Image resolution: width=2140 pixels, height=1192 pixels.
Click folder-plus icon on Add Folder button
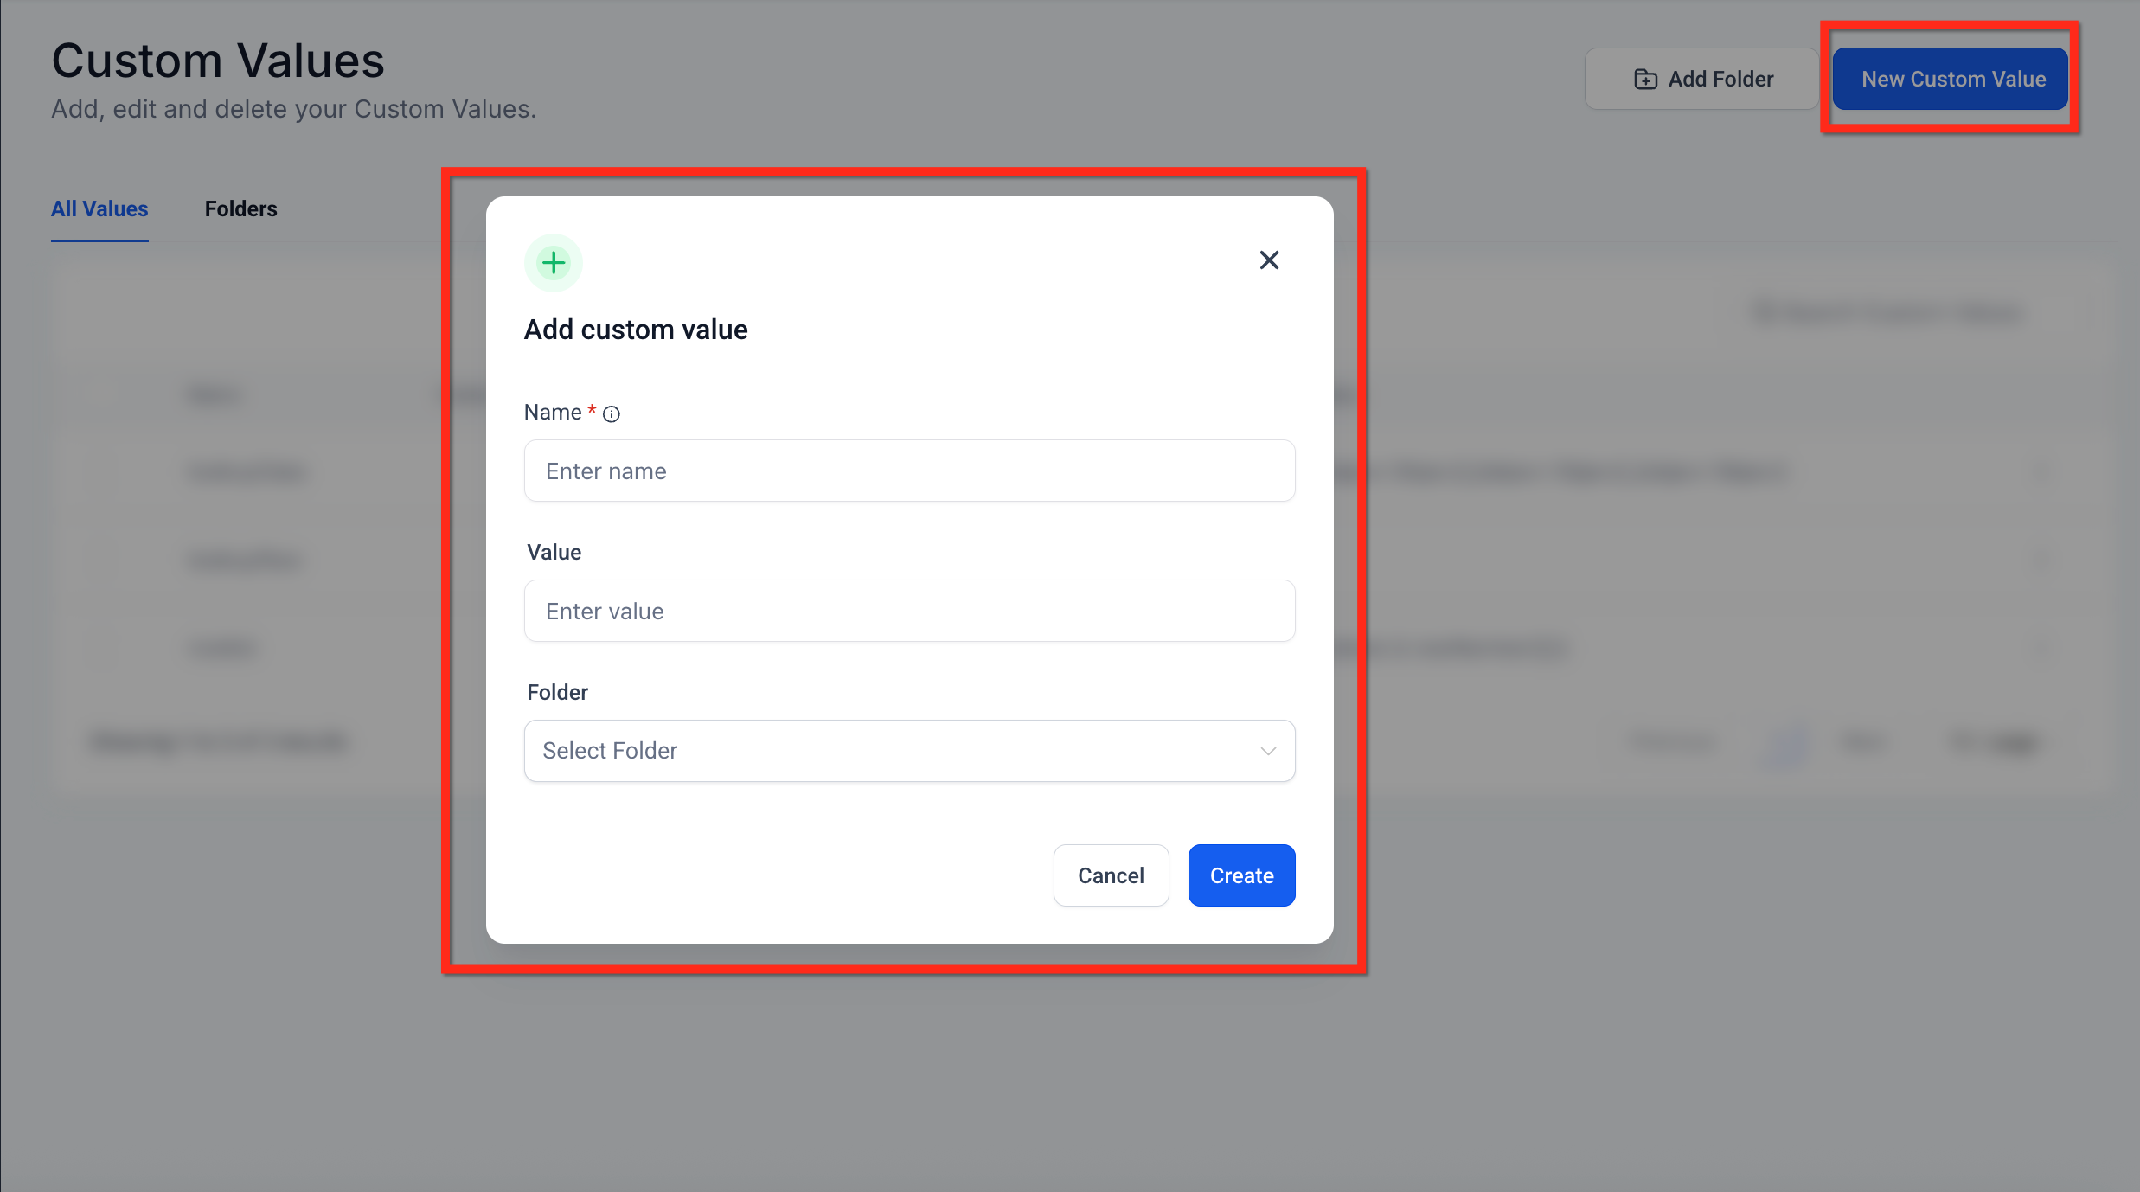coord(1645,80)
